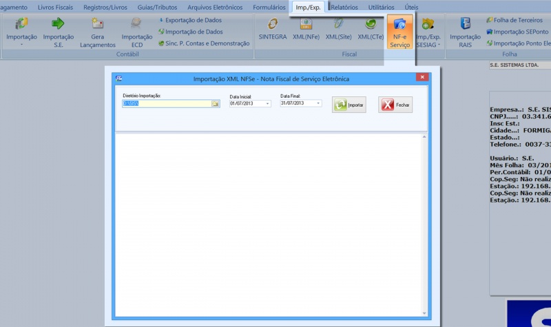Click the Exportação de Dados option
The width and height of the screenshot is (551, 327).
click(x=194, y=21)
